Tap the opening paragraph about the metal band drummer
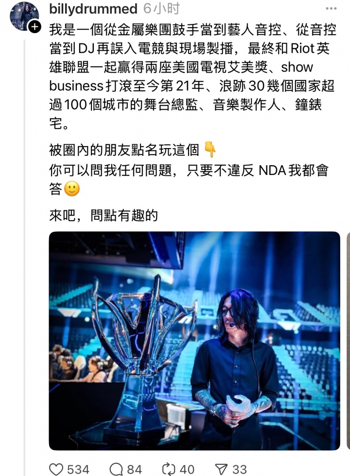 (192, 76)
